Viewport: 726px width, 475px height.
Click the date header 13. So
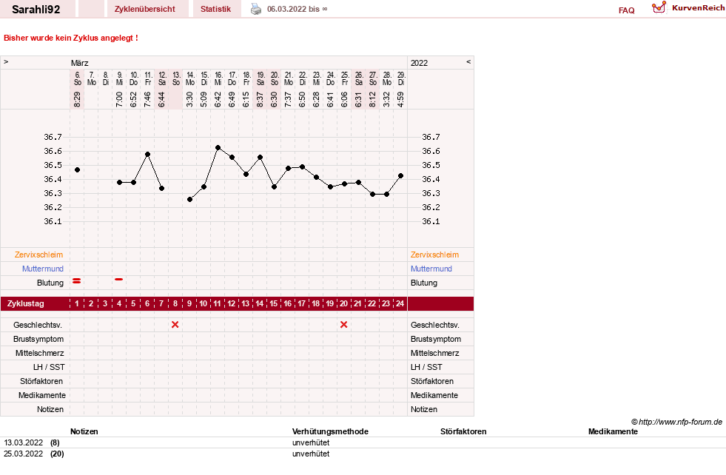176,78
